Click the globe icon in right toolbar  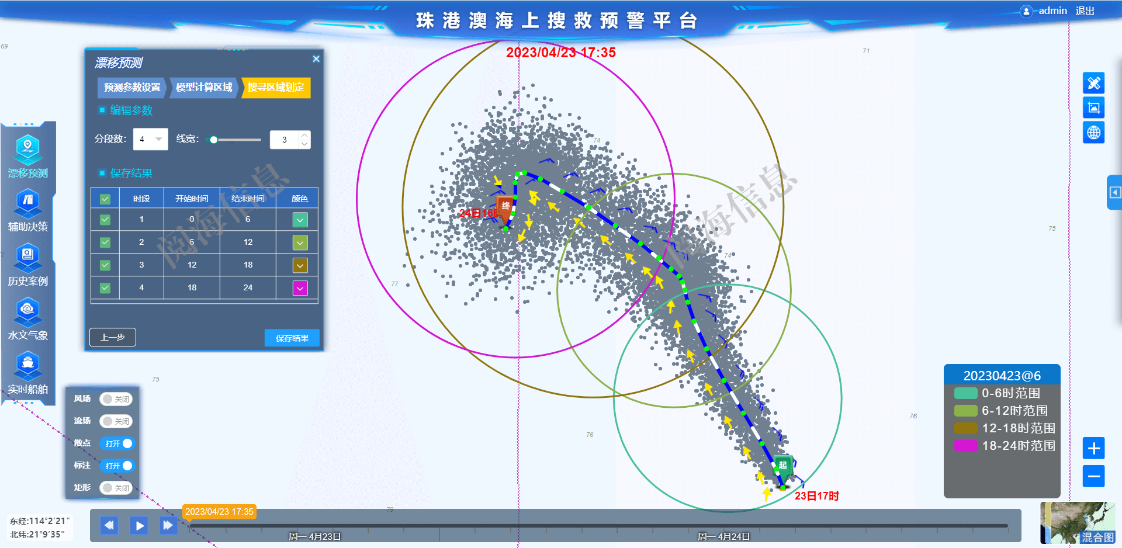click(1093, 133)
